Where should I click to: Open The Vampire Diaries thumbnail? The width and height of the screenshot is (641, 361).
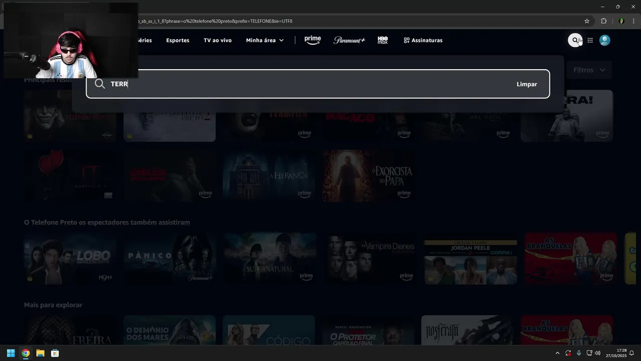point(371,258)
